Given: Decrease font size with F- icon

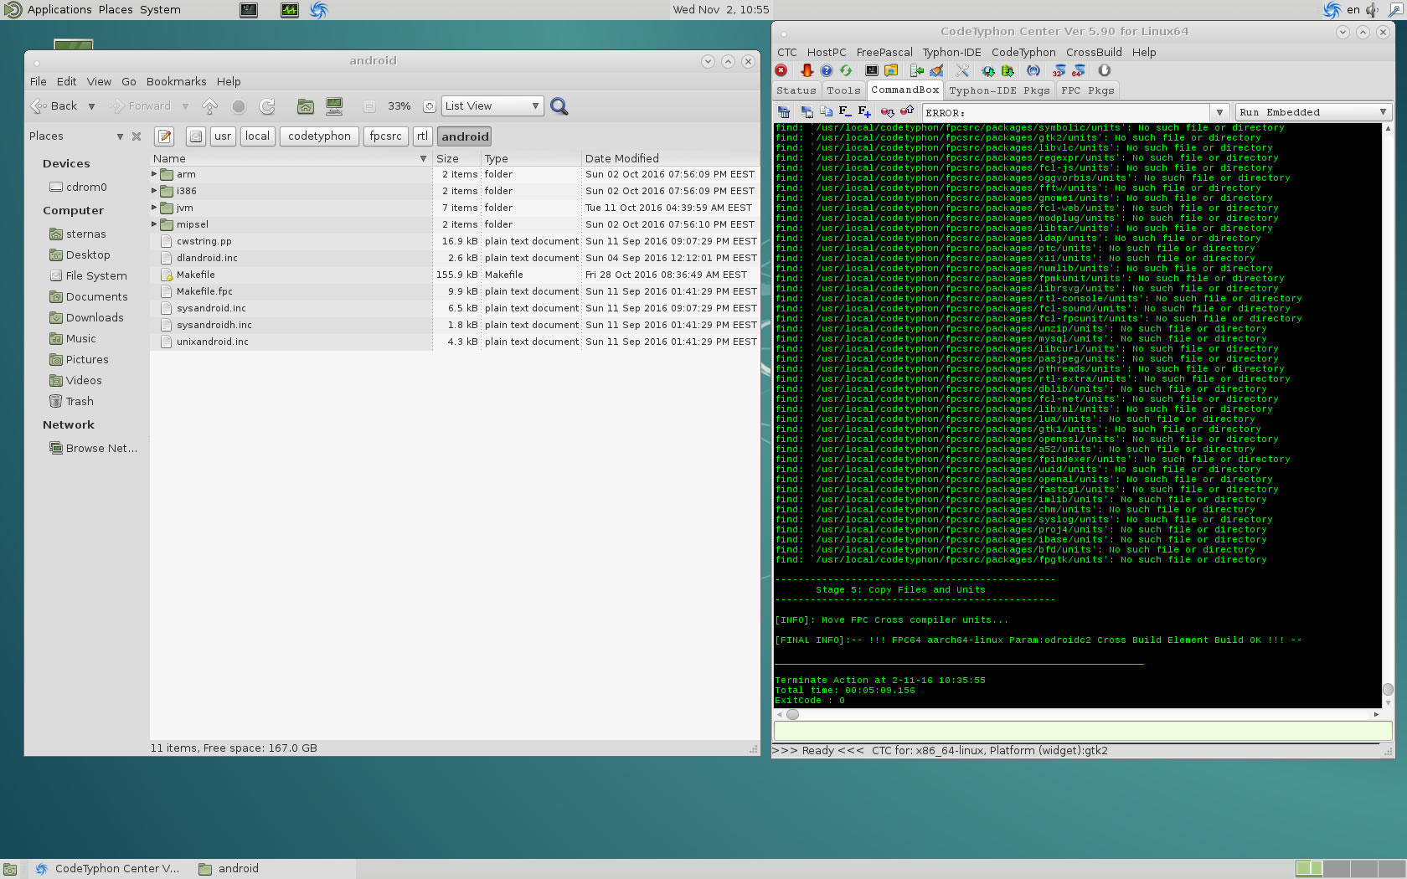Looking at the screenshot, I should tap(844, 111).
